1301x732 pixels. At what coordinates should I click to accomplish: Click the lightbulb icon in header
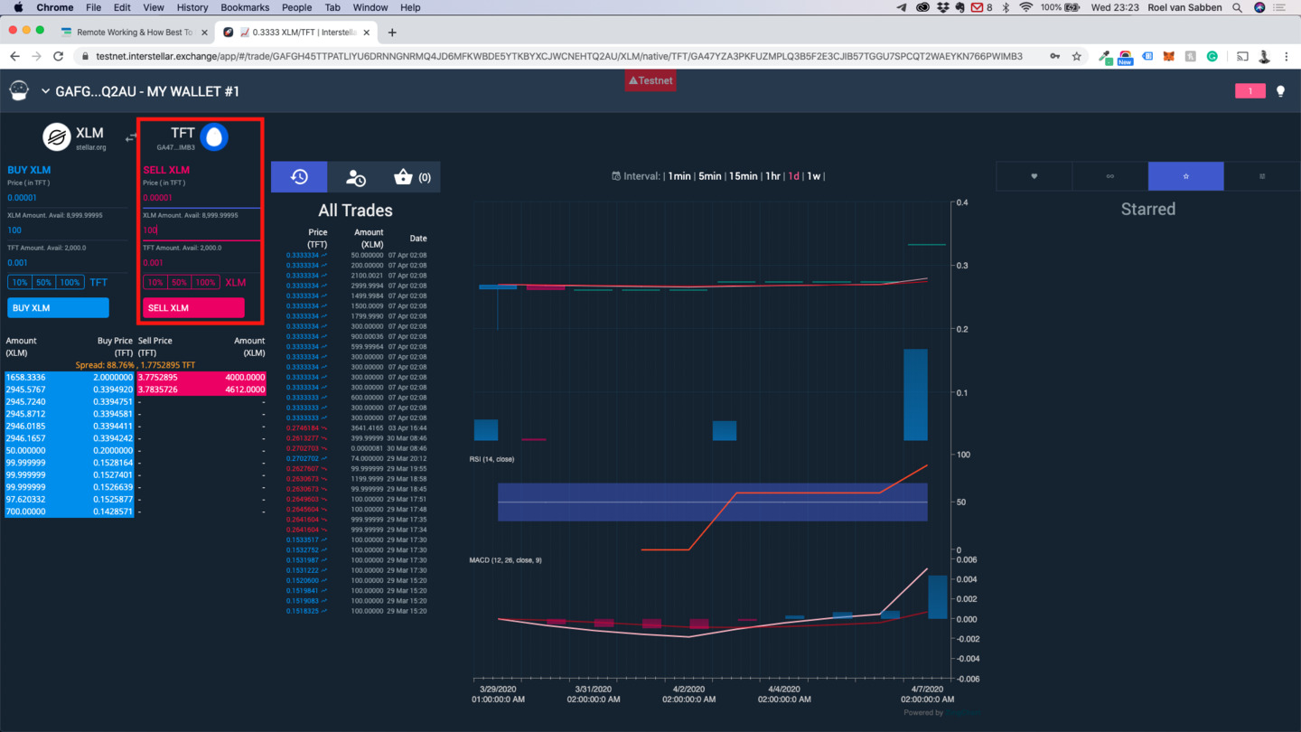pyautogui.click(x=1280, y=91)
